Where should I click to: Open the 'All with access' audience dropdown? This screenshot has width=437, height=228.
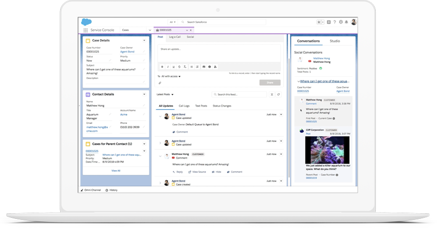[170, 77]
